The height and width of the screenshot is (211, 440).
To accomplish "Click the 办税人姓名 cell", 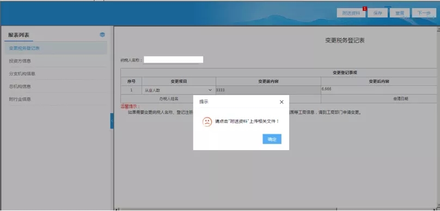I will point(169,98).
